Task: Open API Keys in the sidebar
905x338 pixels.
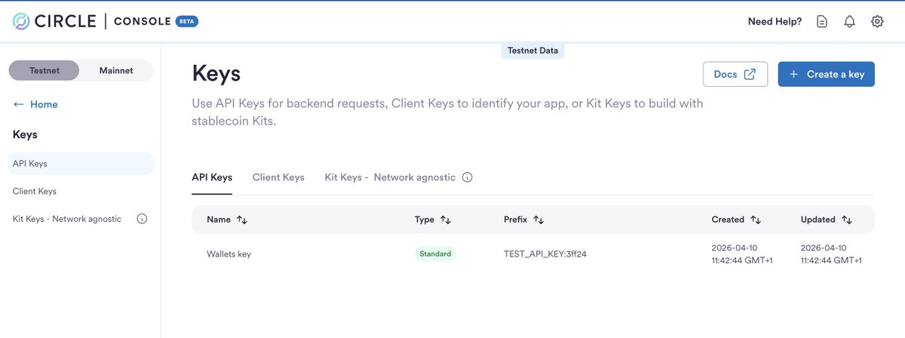Action: (x=80, y=163)
